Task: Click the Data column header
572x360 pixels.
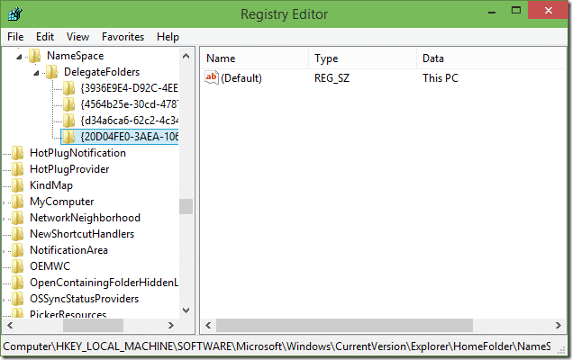Action: (492, 58)
